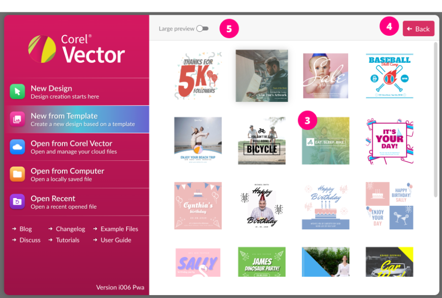Click the pink New from Template icon

coord(18,119)
